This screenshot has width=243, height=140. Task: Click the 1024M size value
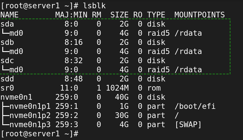117,88
